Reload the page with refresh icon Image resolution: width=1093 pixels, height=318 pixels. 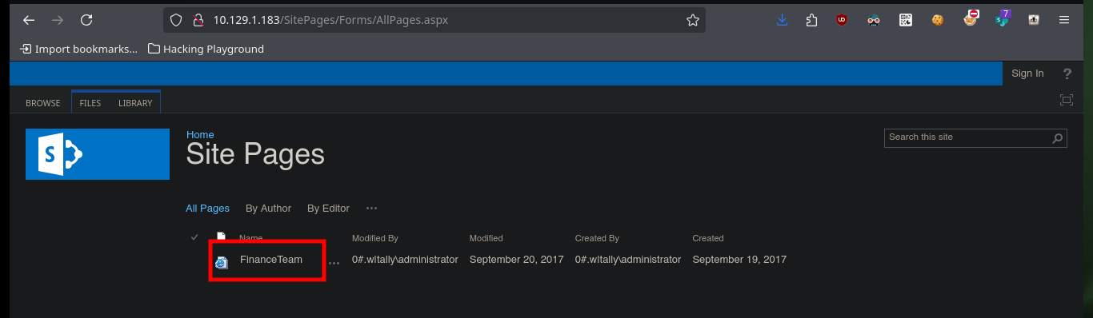(x=86, y=20)
